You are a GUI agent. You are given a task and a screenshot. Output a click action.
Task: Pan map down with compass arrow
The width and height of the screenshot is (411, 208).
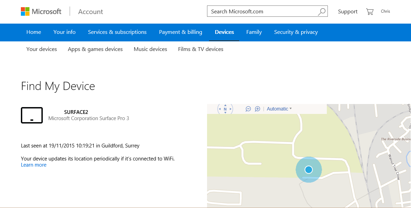tap(225, 113)
